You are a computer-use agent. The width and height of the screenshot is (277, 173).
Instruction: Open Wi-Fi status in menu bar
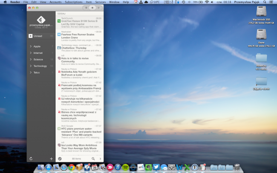[x=207, y=2]
